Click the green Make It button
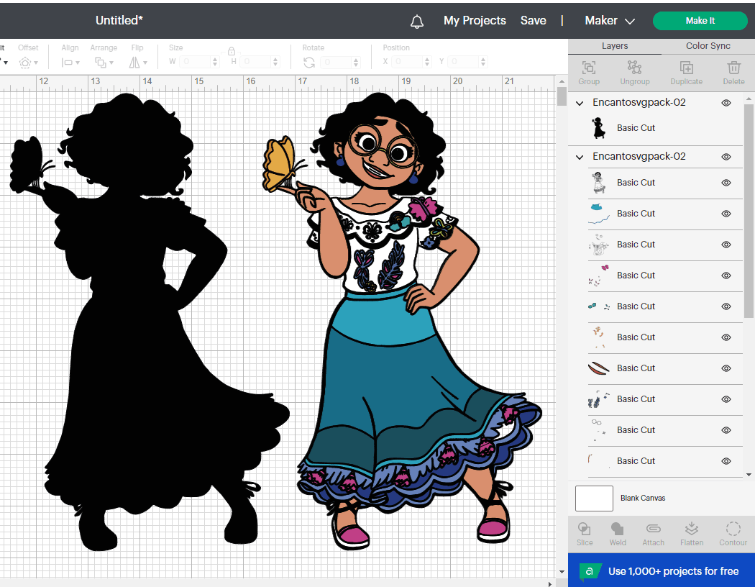This screenshot has height=587, width=755. (x=700, y=21)
